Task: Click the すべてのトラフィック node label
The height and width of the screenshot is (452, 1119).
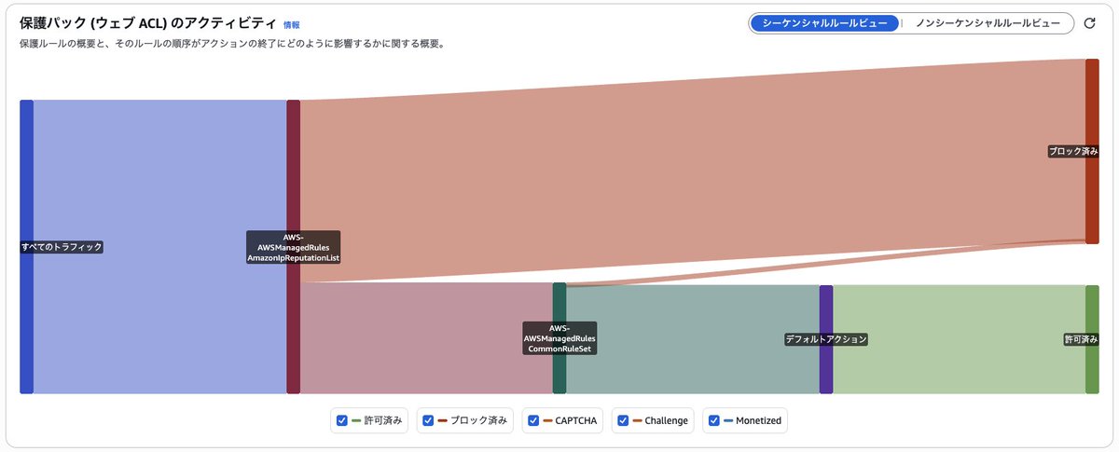Action: click(62, 247)
